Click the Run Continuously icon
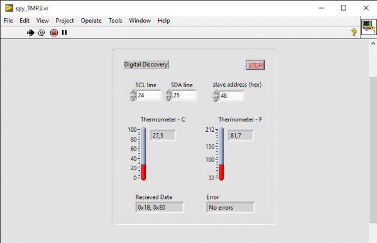The width and height of the screenshot is (377, 243). (x=41, y=33)
